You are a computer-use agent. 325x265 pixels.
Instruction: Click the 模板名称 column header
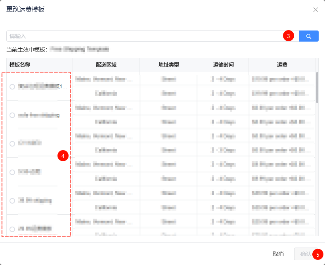[20, 65]
